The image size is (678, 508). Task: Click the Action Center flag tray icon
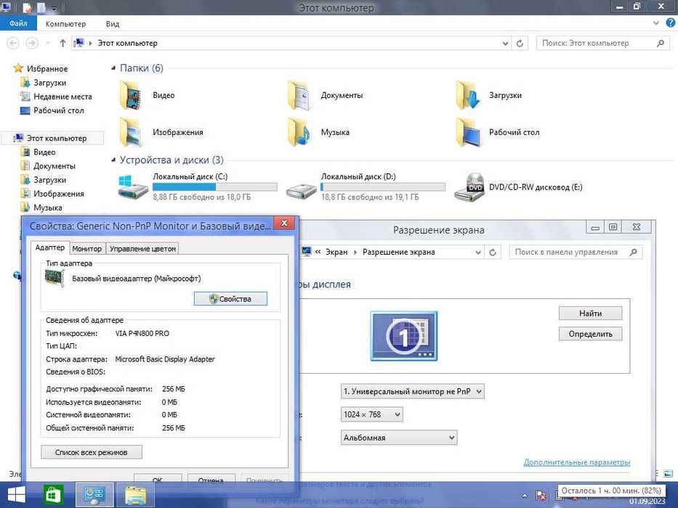pos(541,496)
